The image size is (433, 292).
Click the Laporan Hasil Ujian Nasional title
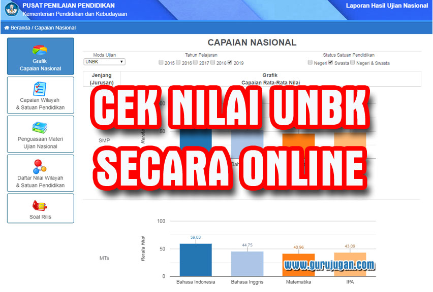387,6
